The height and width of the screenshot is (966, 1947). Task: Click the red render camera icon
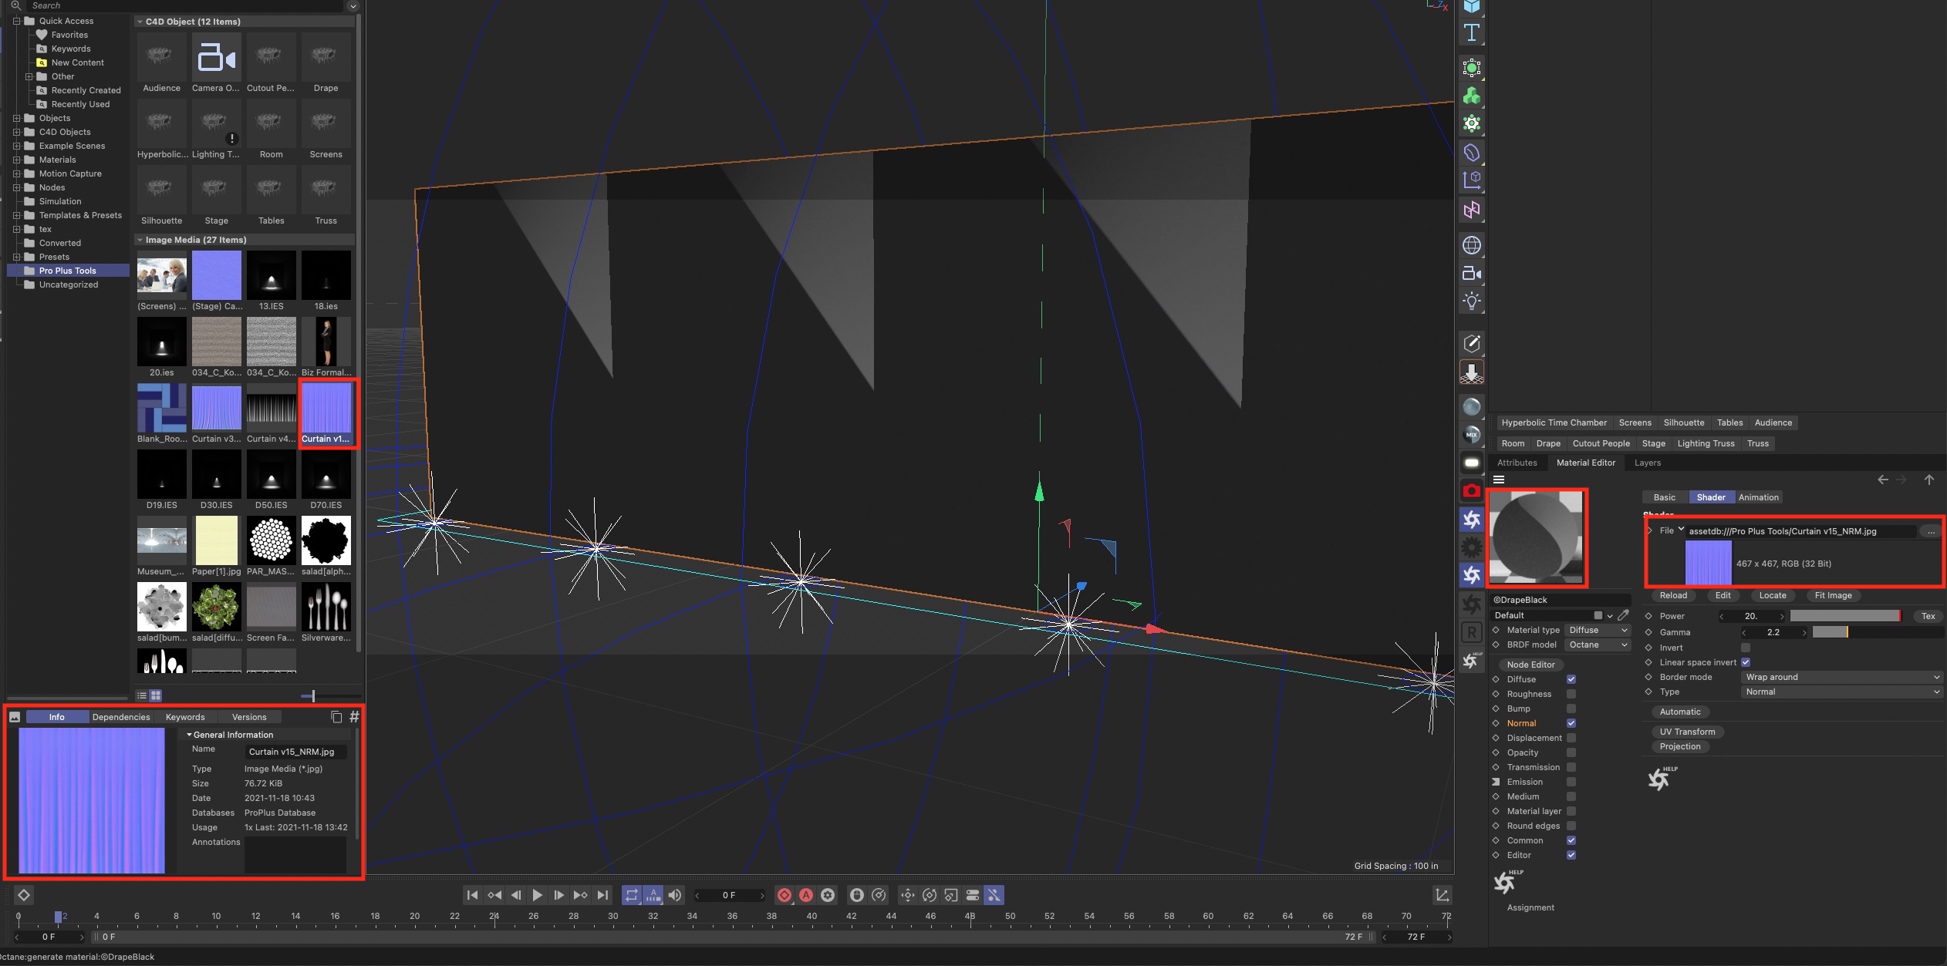pos(1471,491)
